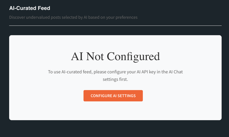Click the word 'AI' in the large title
Image resolution: width=229 pixels, height=137 pixels.
click(77, 56)
